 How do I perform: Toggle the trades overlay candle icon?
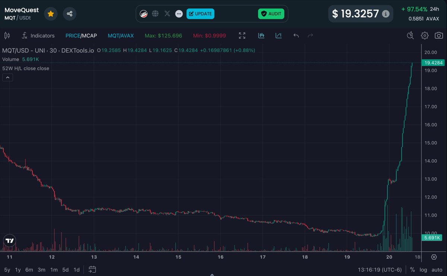click(261, 35)
